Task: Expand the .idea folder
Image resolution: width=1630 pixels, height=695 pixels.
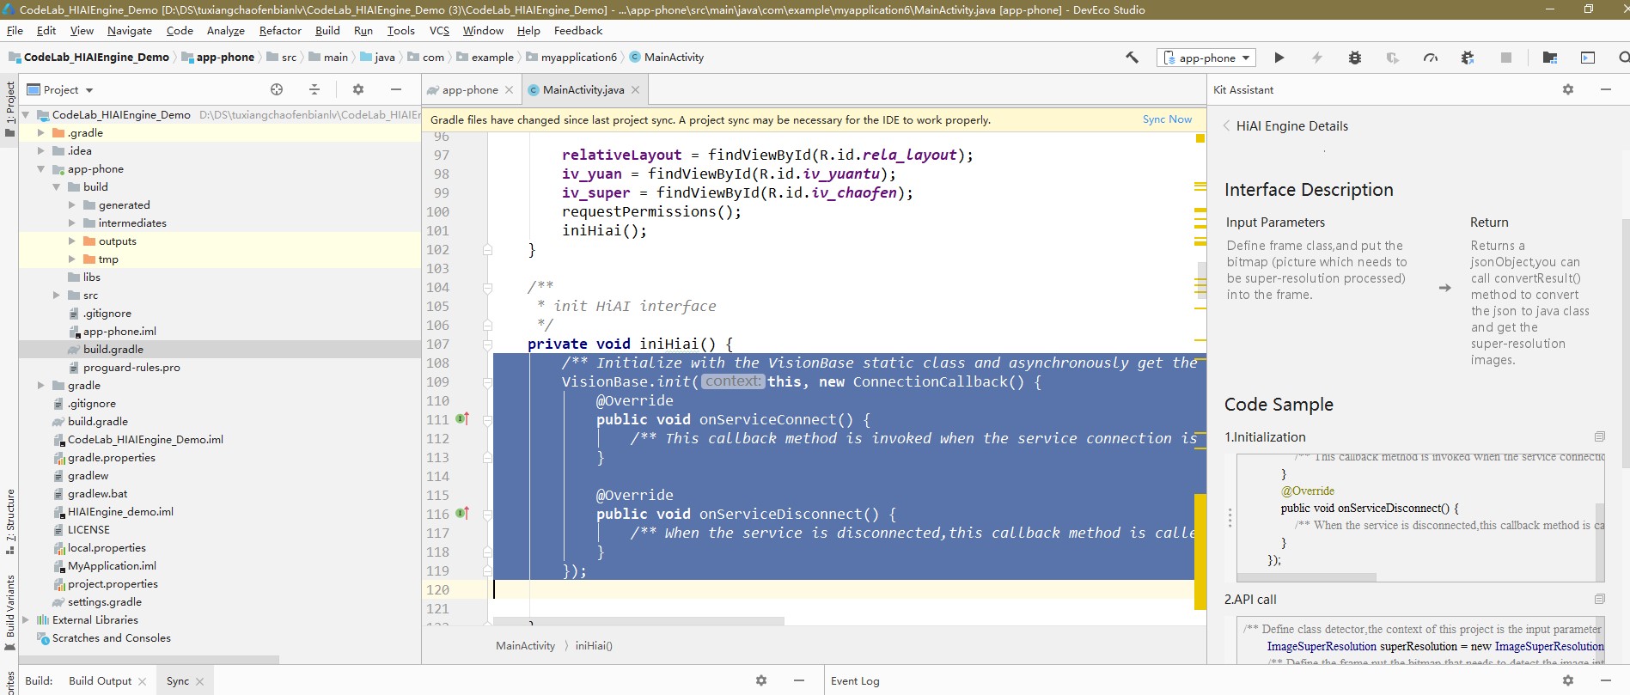Action: (x=40, y=151)
